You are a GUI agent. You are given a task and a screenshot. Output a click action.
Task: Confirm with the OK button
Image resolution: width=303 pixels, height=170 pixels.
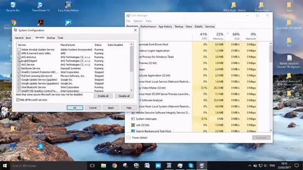(x=75, y=108)
